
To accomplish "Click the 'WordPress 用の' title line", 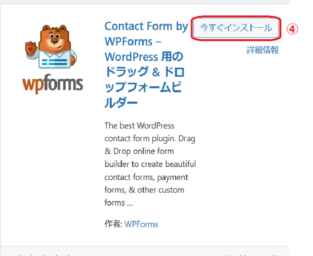I will click(144, 56).
